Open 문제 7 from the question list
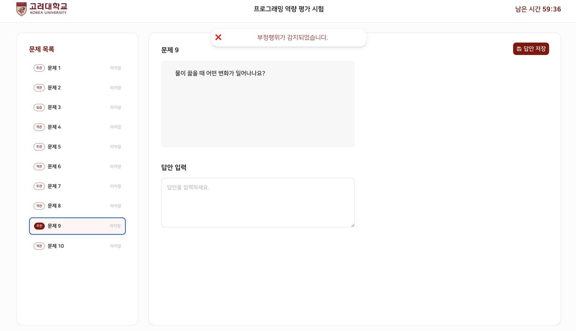The image size is (576, 331). point(54,186)
